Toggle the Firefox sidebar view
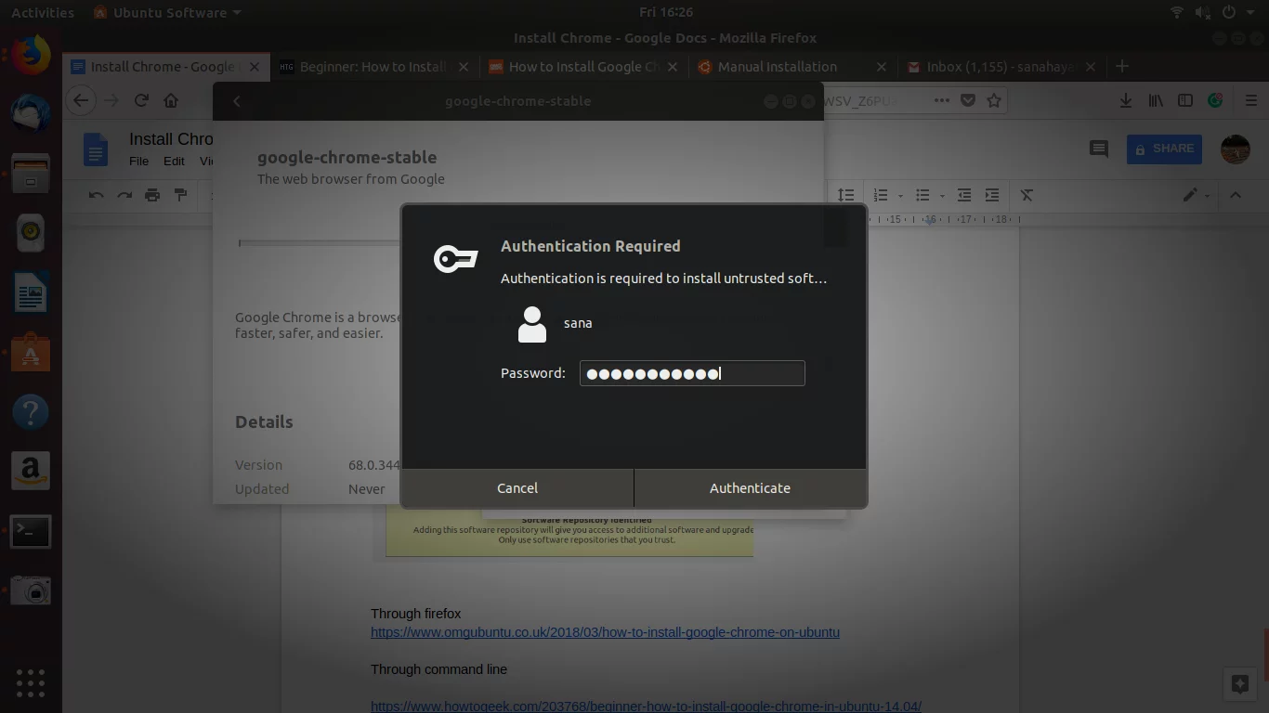This screenshot has height=713, width=1269. tap(1184, 100)
